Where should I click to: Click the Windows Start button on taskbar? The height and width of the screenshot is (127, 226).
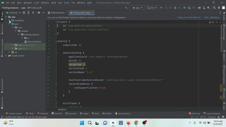[x=82, y=123]
